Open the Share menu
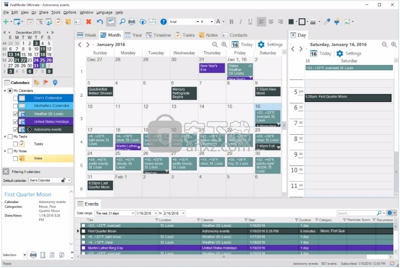The height and width of the screenshot is (268, 400). click(x=44, y=12)
